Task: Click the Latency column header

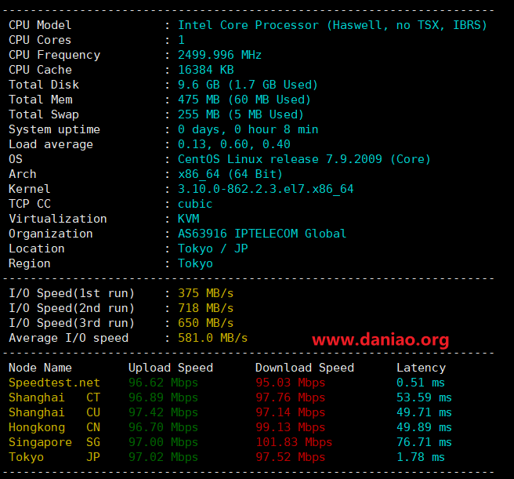Action: pyautogui.click(x=422, y=368)
